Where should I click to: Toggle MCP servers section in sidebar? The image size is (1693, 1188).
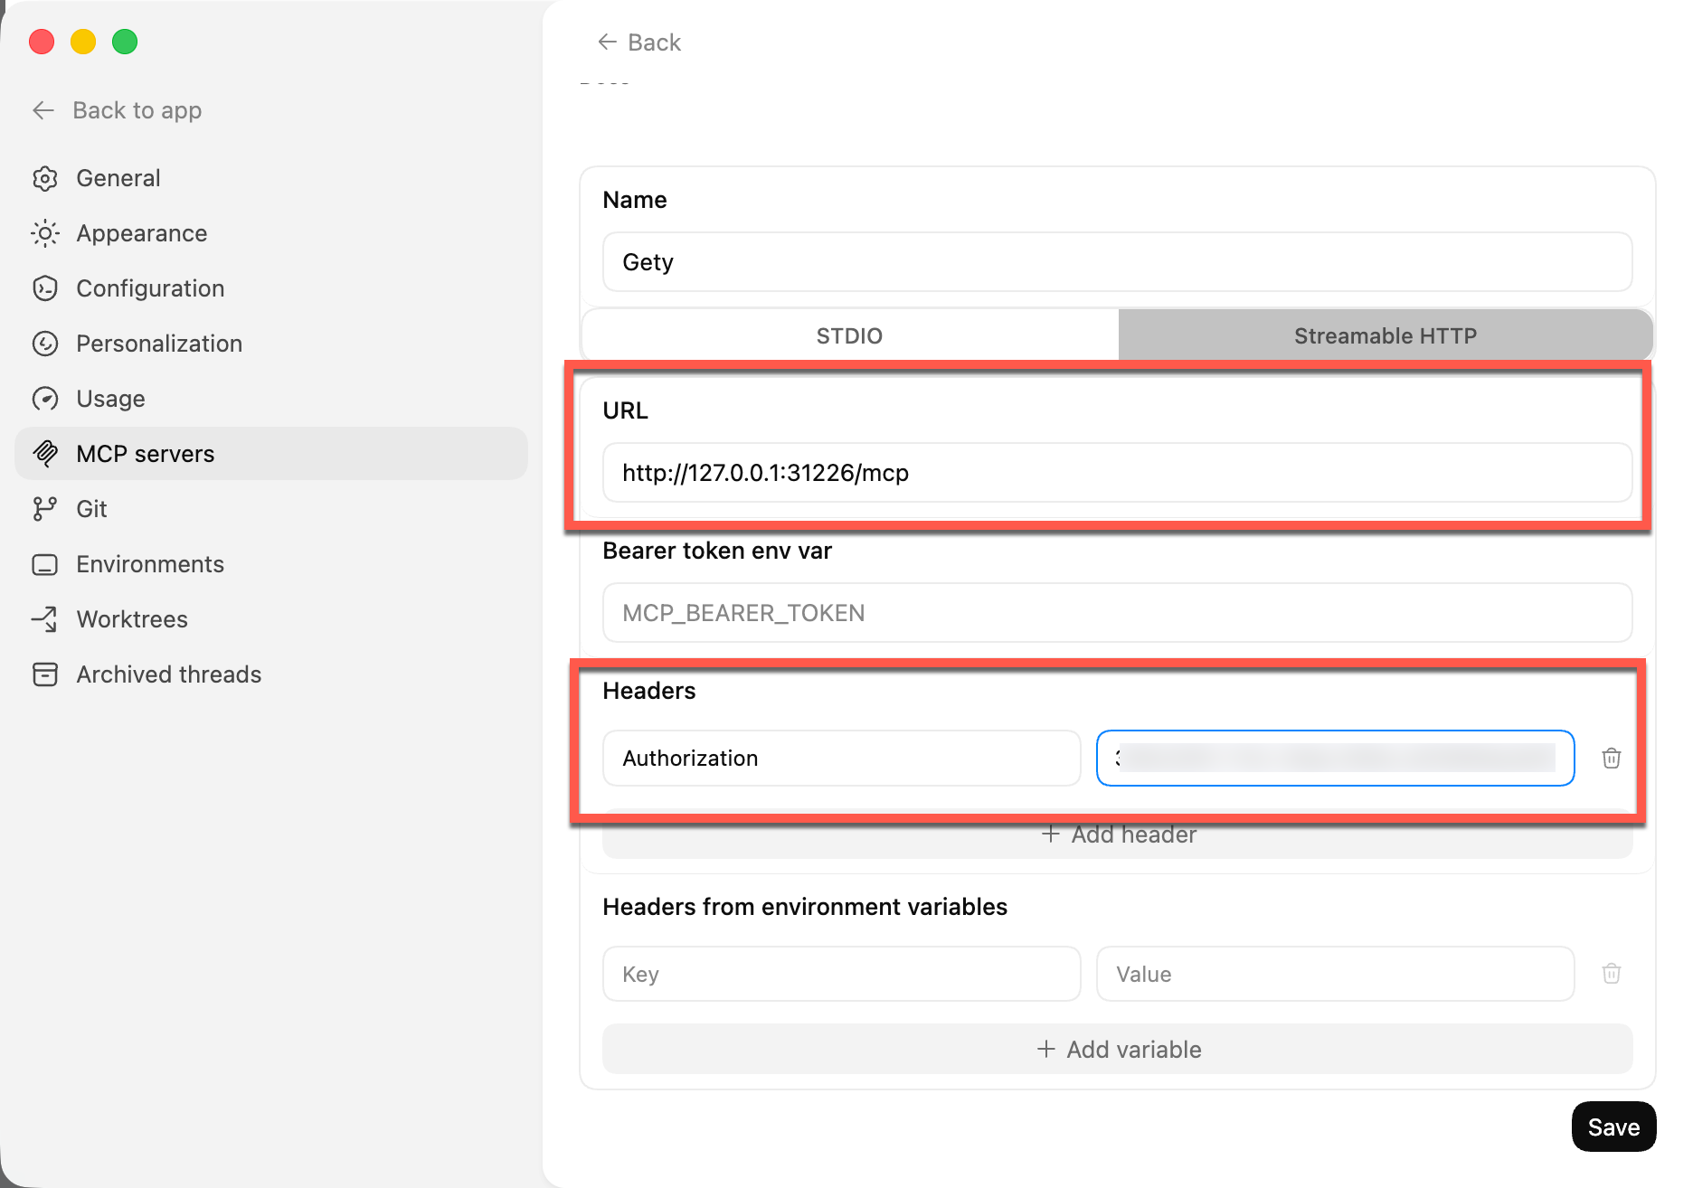pos(146,454)
